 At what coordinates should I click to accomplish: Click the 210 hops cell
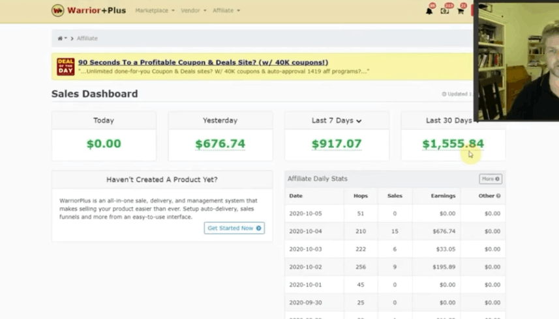tap(361, 231)
